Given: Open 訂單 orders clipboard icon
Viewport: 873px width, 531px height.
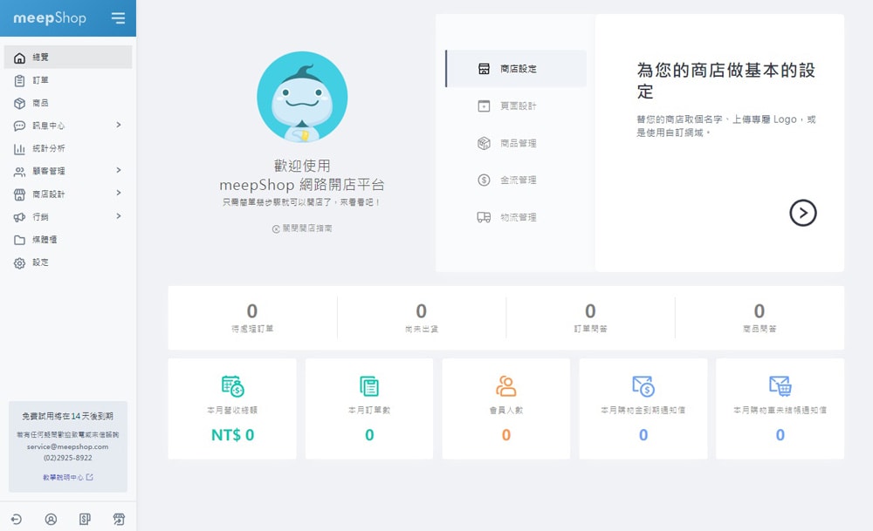Looking at the screenshot, I should tap(19, 80).
